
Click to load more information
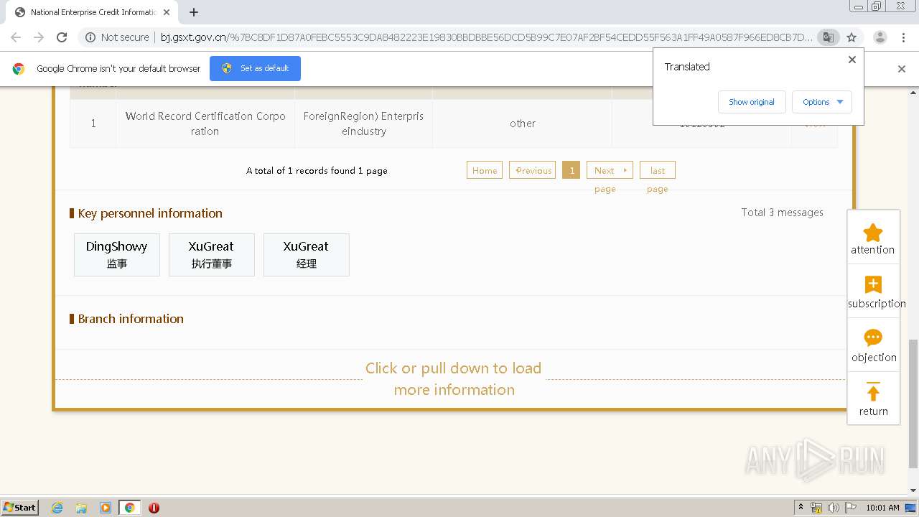454,378
